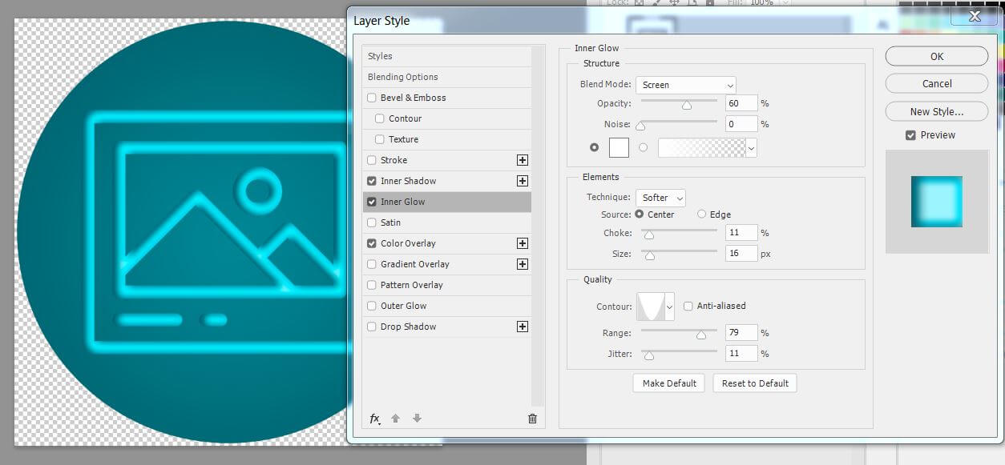This screenshot has height=465, width=1005.
Task: Delete effect using trash can icon
Action: 532,419
